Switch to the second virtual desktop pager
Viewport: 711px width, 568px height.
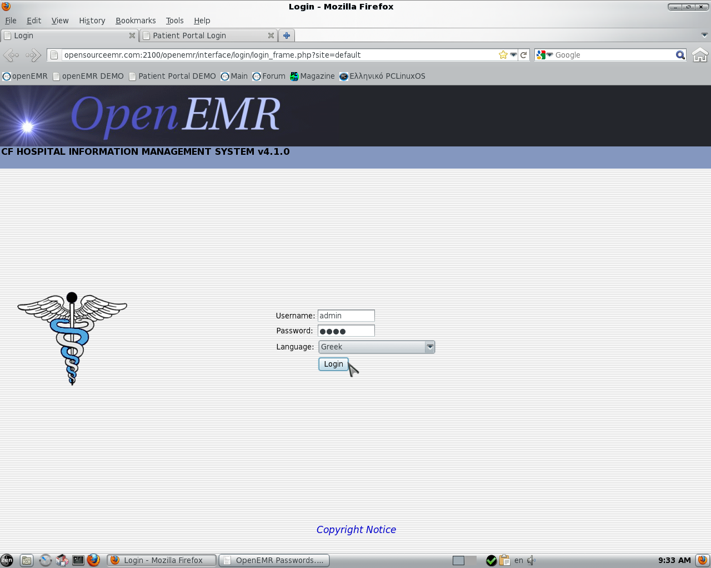click(x=471, y=560)
